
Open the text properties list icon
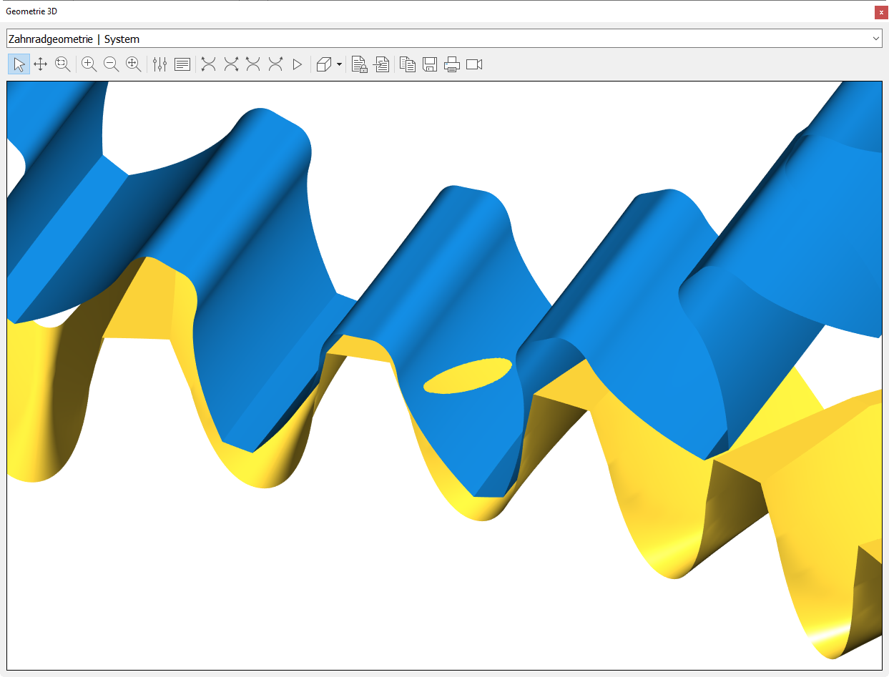182,64
